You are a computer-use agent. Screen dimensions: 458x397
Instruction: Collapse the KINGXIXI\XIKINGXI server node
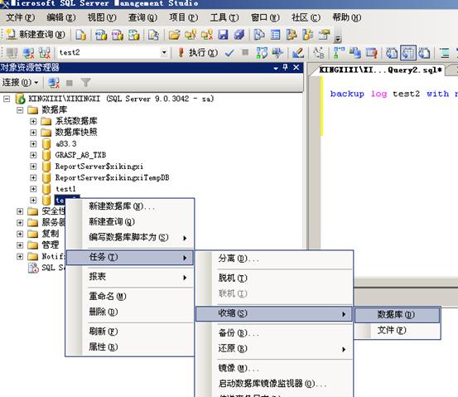pos(7,99)
